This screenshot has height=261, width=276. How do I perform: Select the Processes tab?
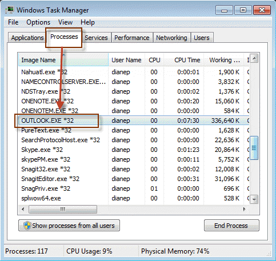coord(64,37)
